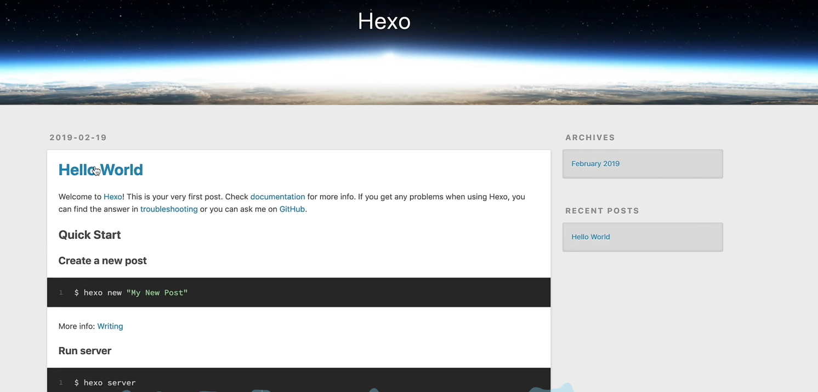Click the Archives widget heading
Viewport: 818px width, 392px height.
coord(590,137)
